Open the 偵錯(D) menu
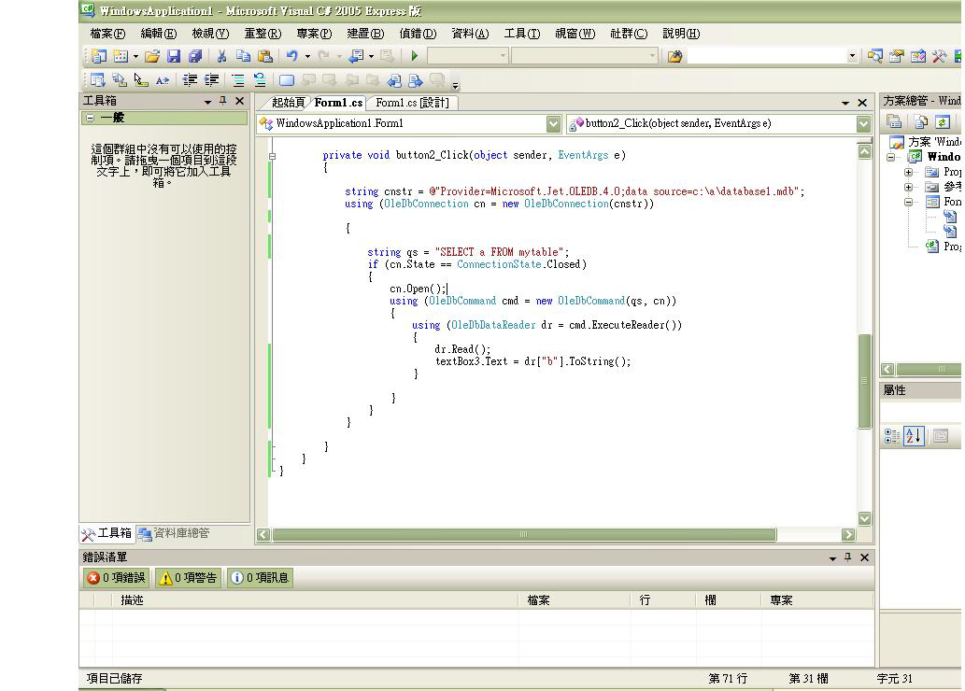Screen dimensions: 965x691 (x=418, y=34)
